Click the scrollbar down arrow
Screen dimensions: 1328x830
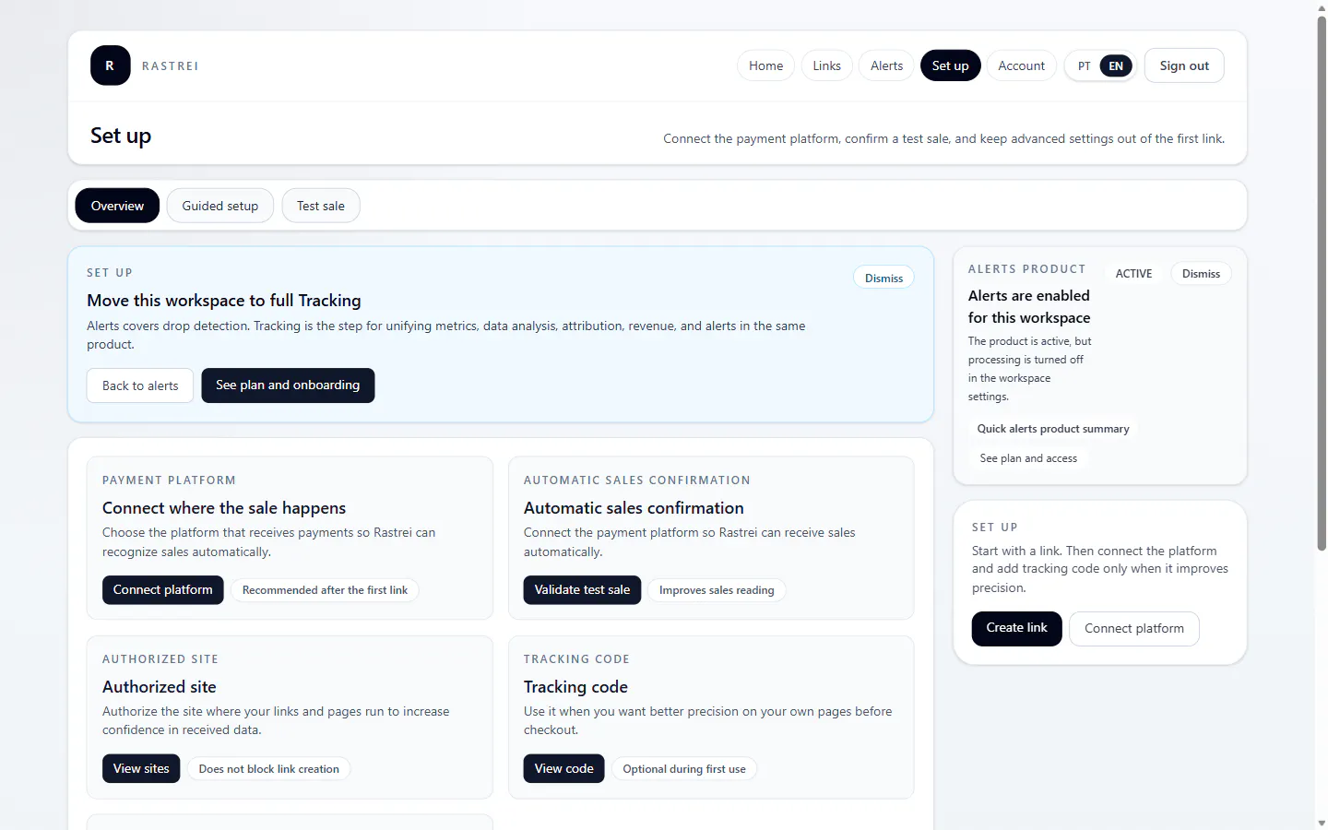(x=1322, y=823)
